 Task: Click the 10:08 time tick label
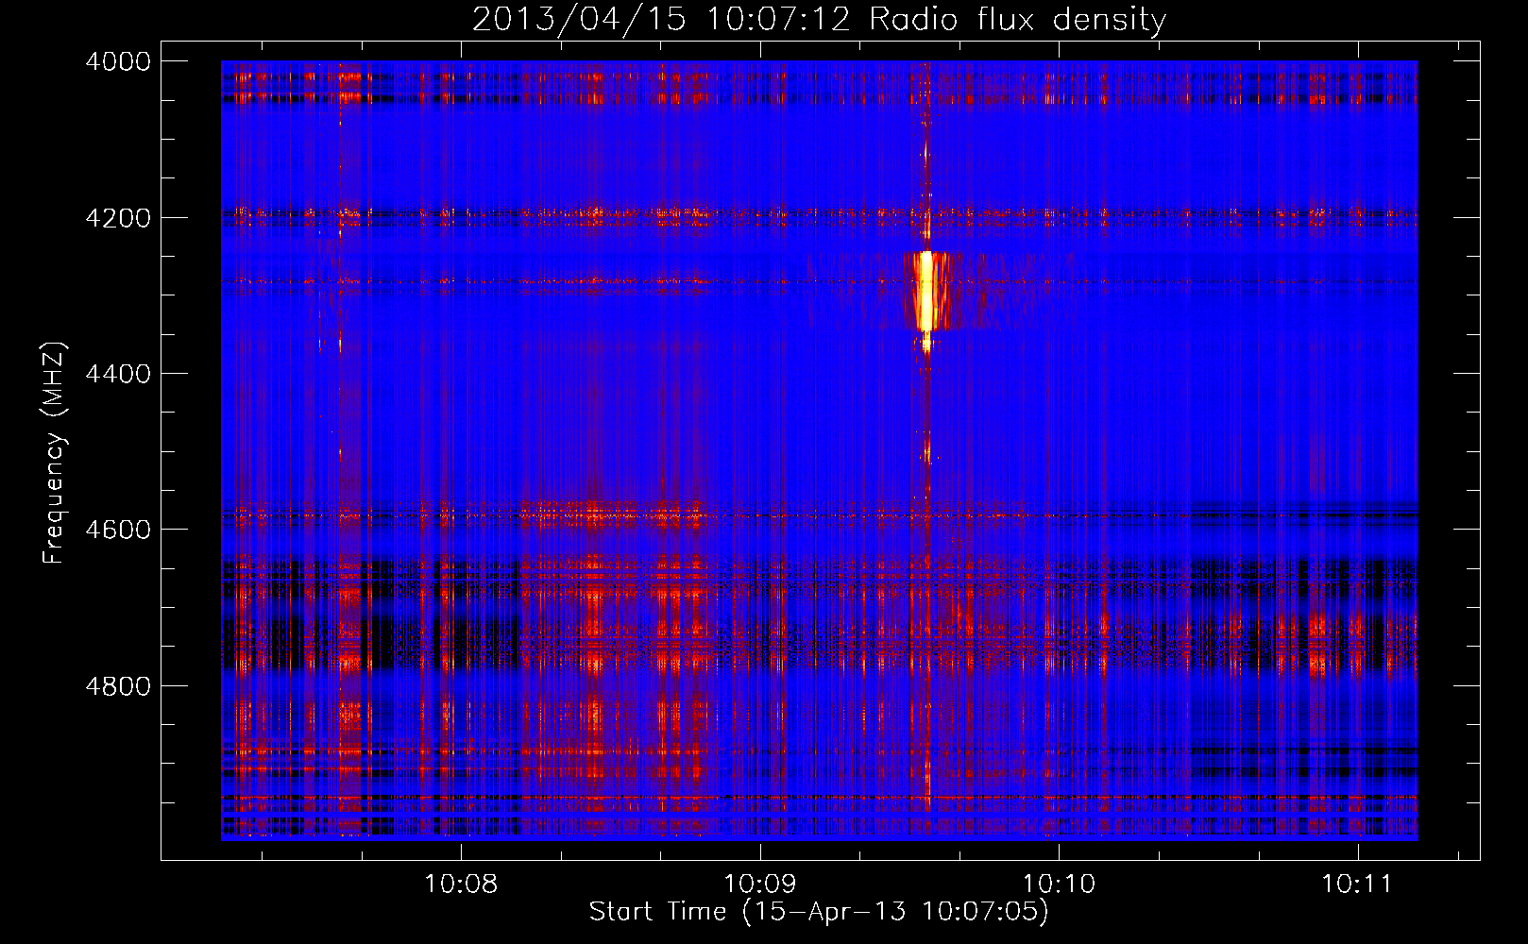coord(461,885)
